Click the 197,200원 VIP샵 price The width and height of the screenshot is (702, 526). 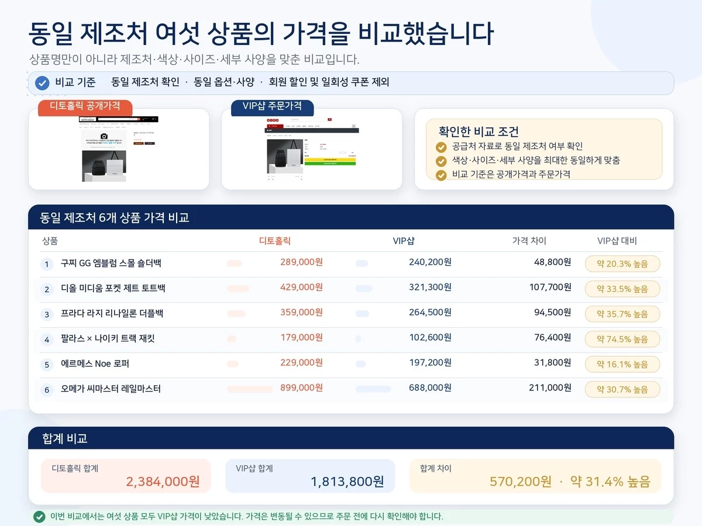pyautogui.click(x=430, y=363)
